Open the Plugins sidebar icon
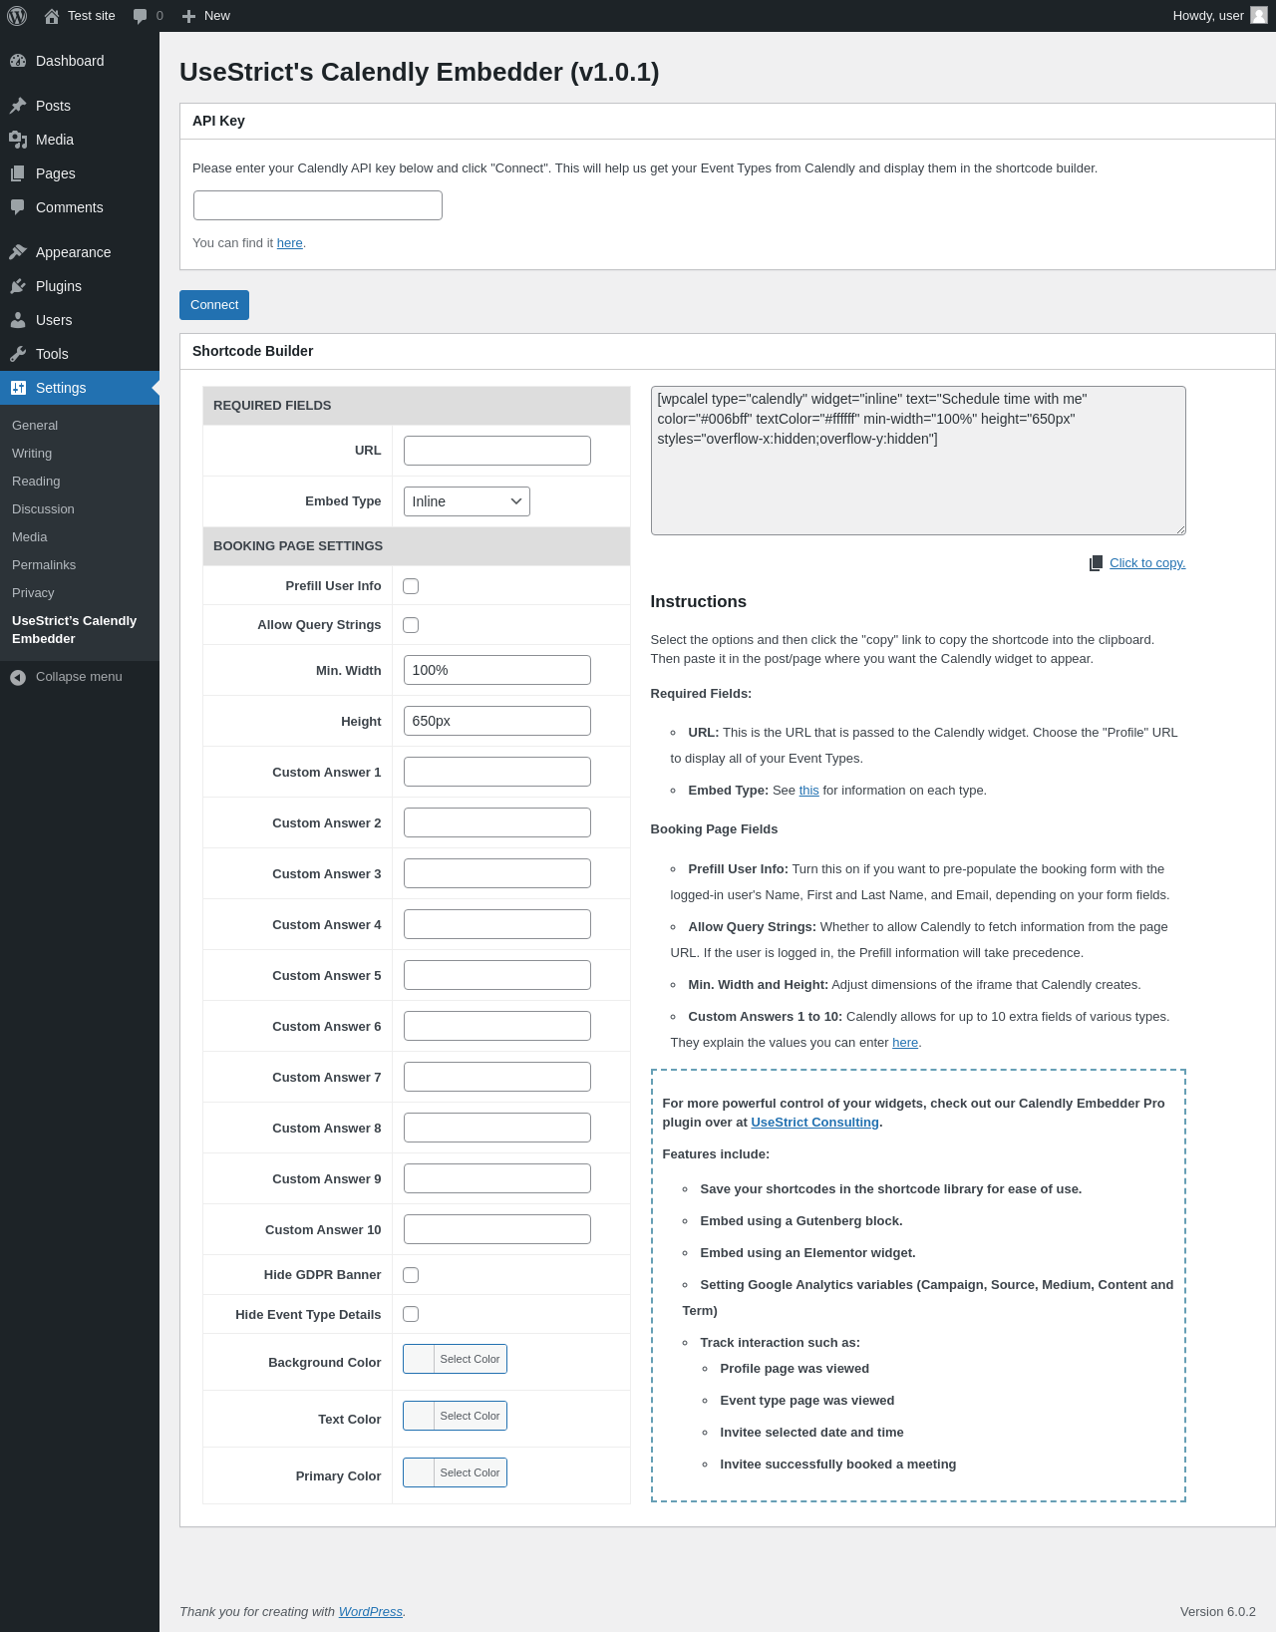Image resolution: width=1276 pixels, height=1632 pixels. point(18,286)
